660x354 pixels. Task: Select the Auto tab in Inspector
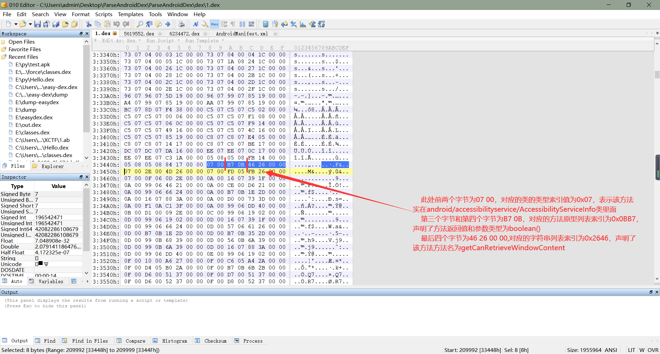13,281
